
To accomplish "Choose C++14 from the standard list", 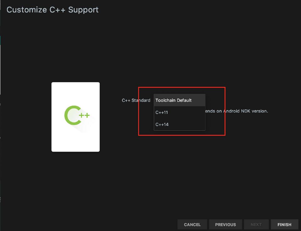I will click(179, 124).
